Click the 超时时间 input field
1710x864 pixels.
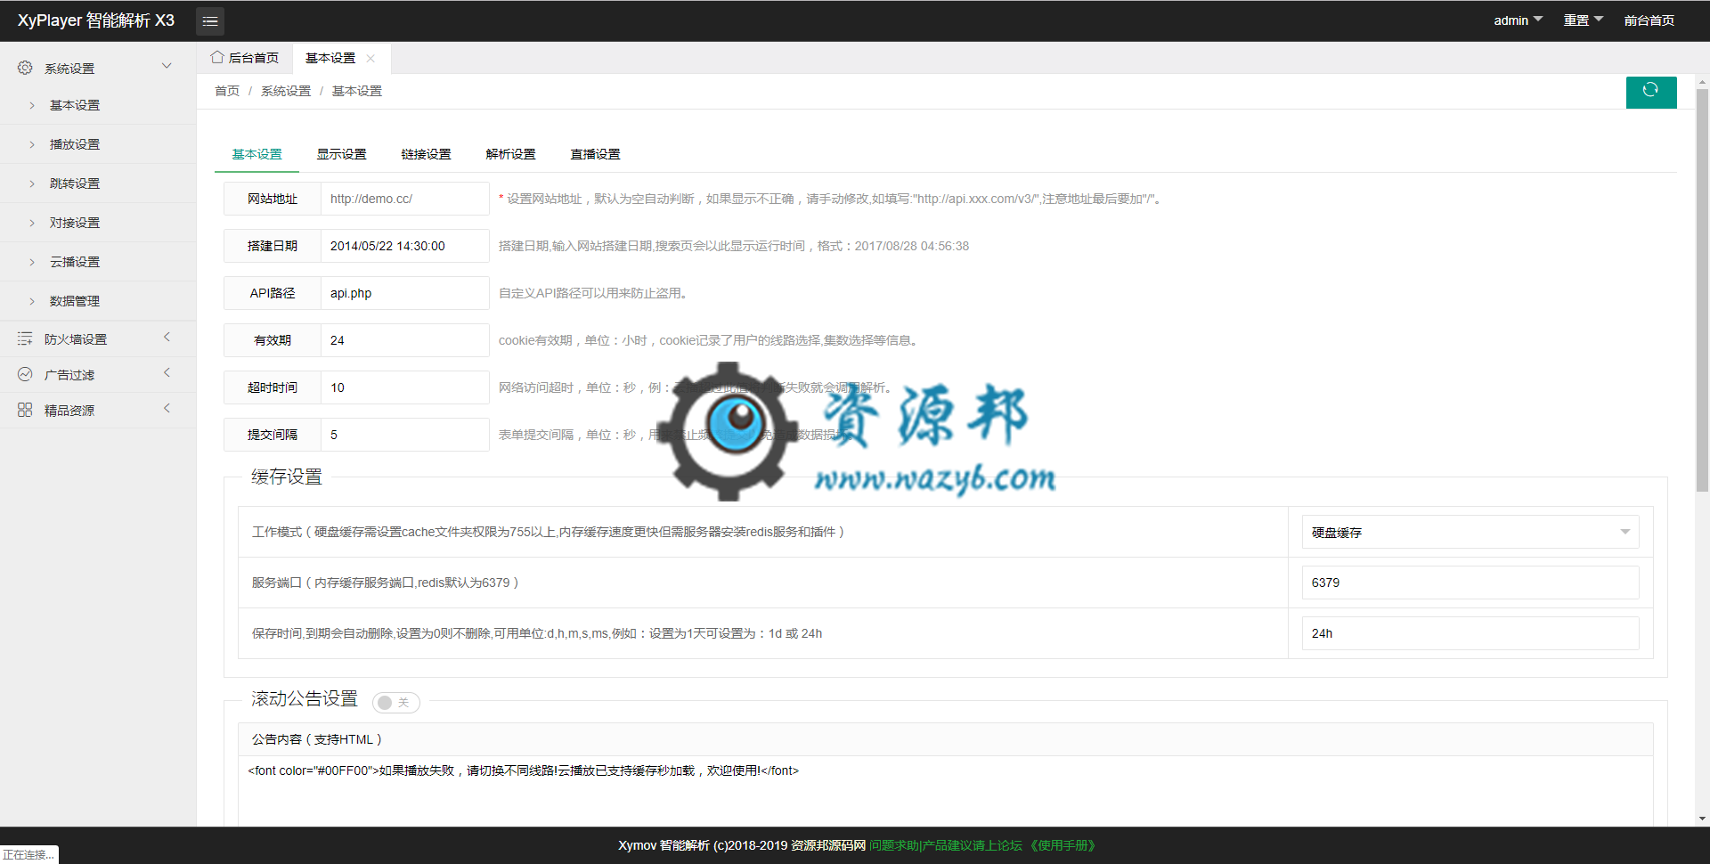[x=405, y=387]
